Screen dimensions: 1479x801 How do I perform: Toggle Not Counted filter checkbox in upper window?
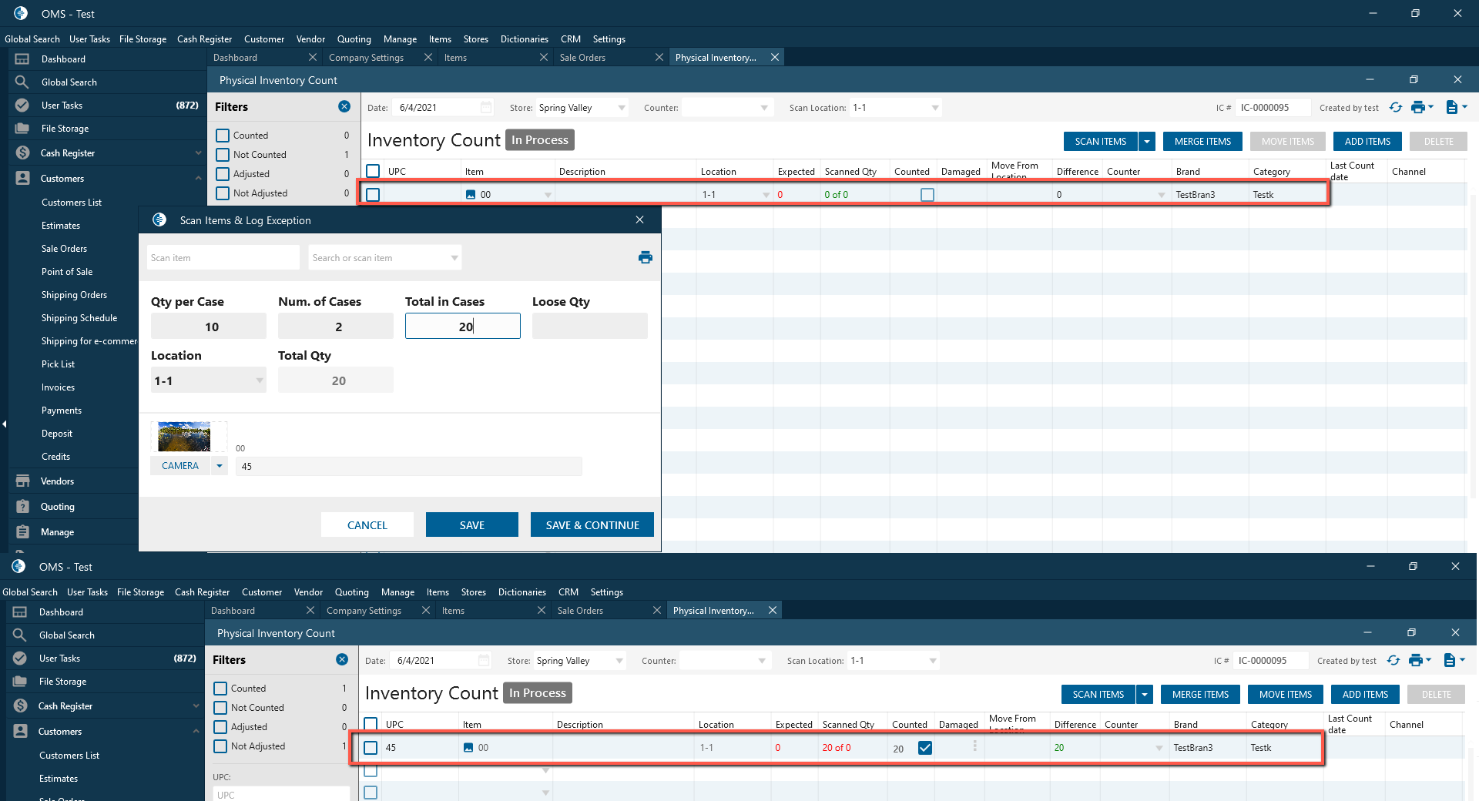click(223, 155)
